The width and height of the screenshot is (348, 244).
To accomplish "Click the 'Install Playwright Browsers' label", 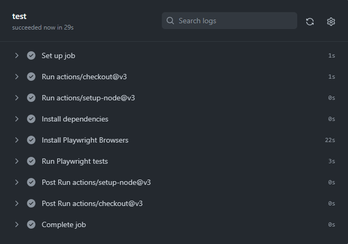I will pos(85,140).
